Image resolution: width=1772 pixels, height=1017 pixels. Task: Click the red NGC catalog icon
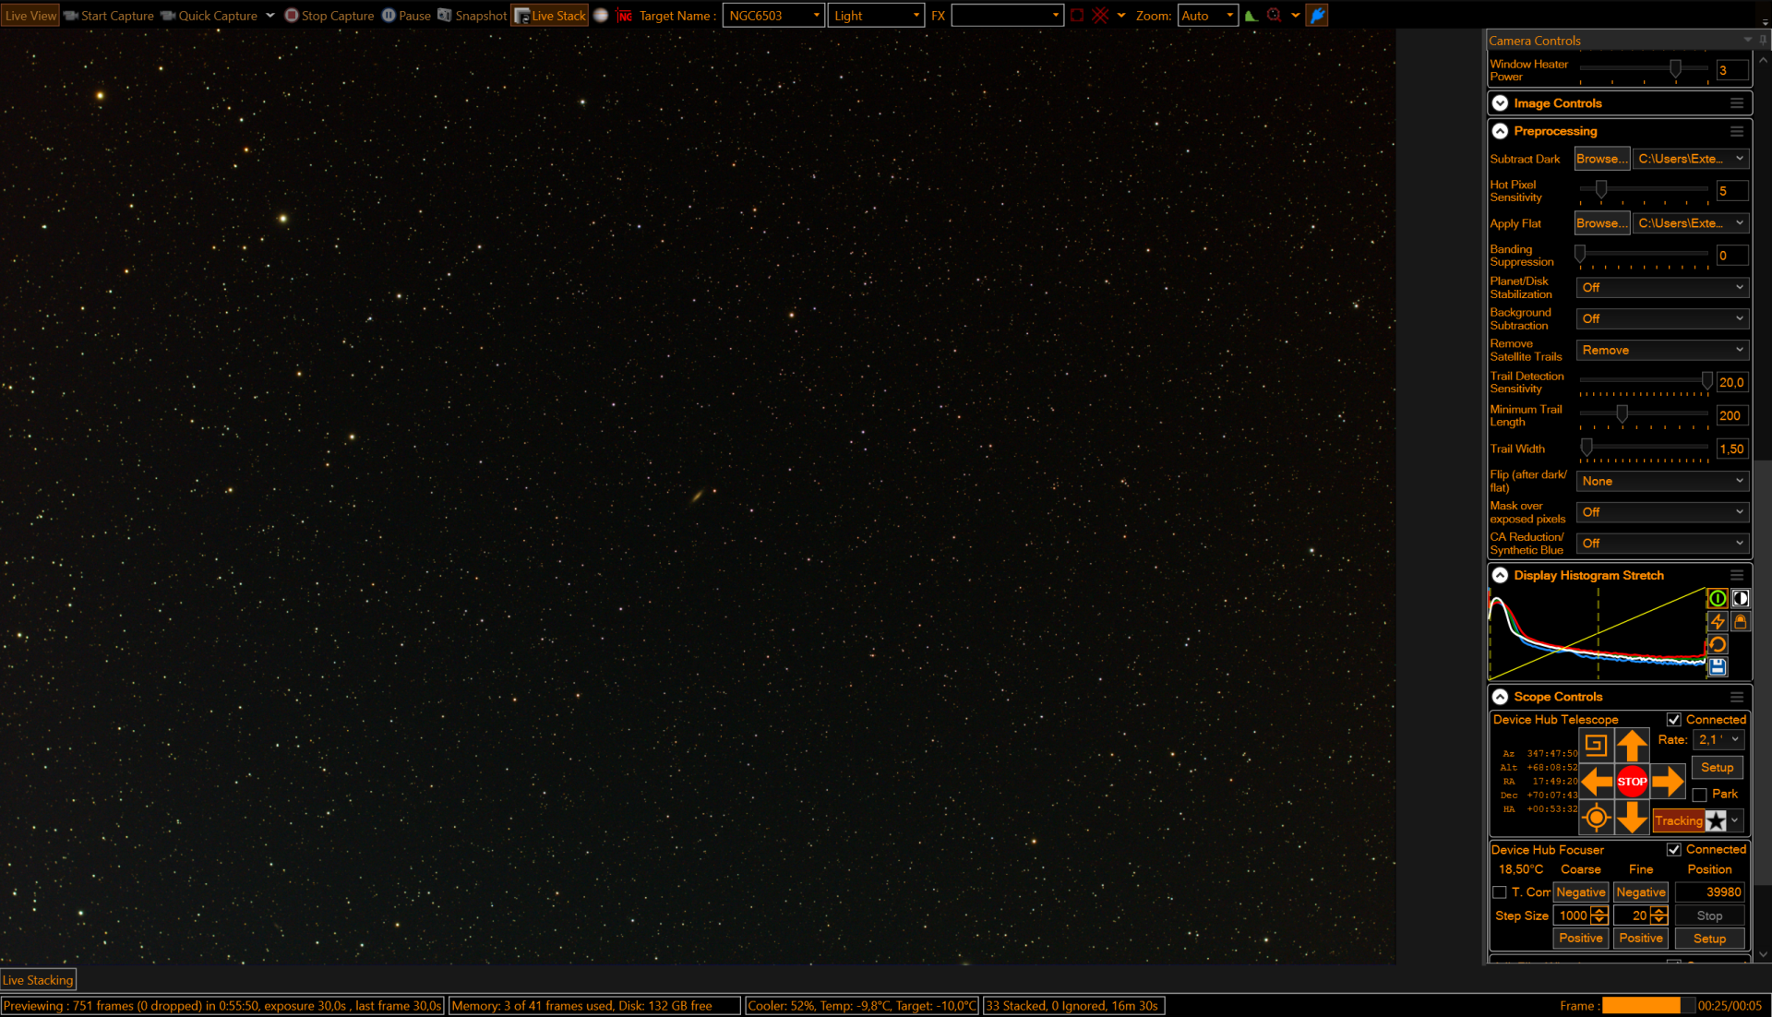[625, 16]
